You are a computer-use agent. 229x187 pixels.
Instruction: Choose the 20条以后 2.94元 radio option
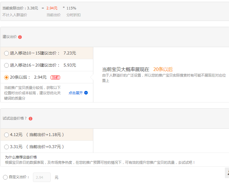6,77
